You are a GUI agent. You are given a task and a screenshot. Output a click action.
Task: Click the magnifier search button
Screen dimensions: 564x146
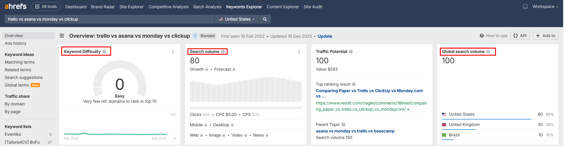(265, 19)
